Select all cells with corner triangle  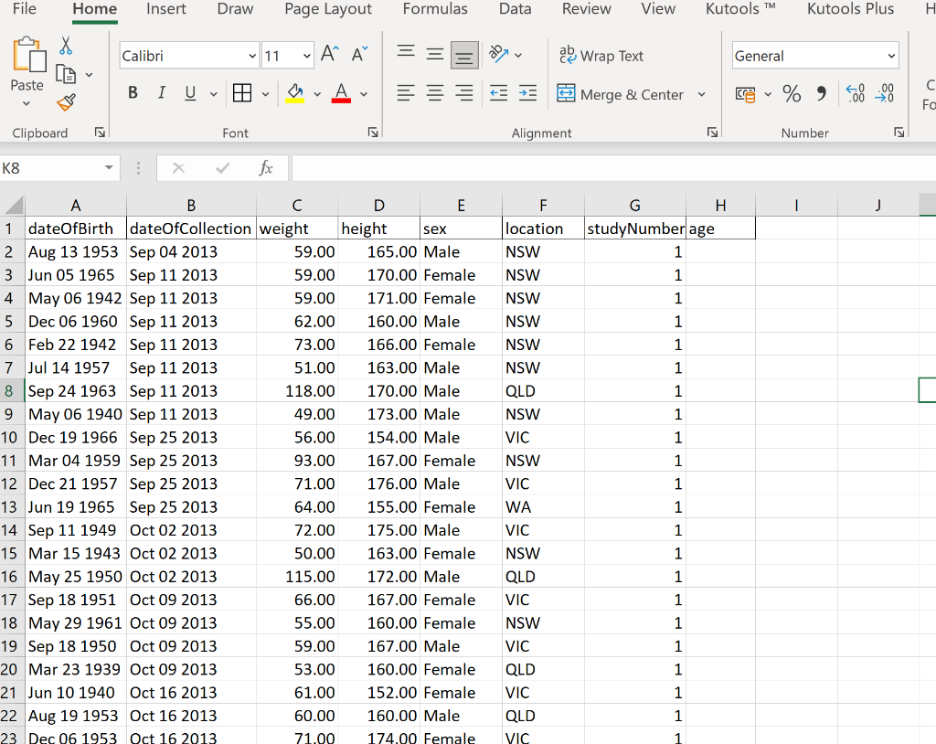pyautogui.click(x=13, y=206)
